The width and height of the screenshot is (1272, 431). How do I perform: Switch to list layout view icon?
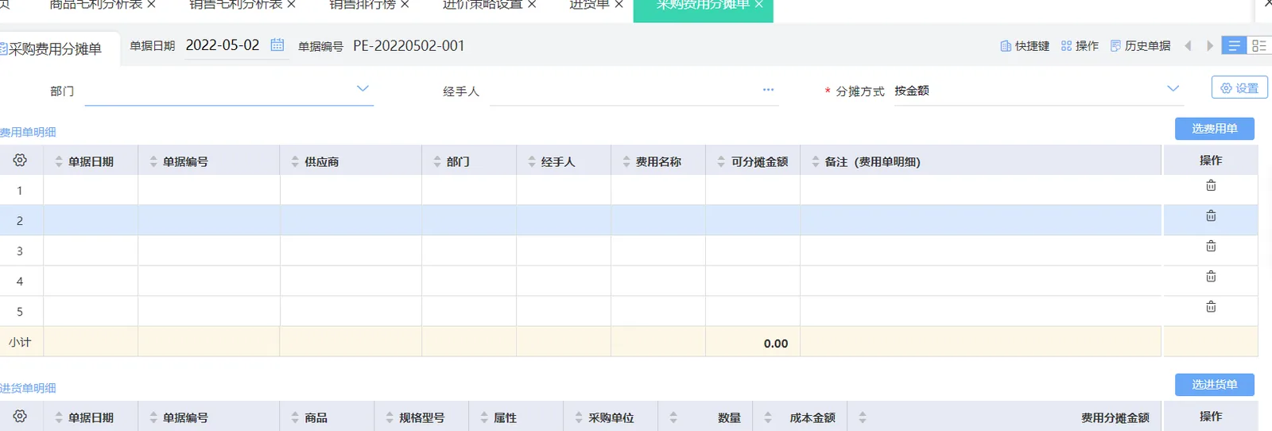1234,45
